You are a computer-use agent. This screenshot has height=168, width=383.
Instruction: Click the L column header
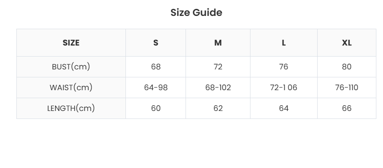[x=284, y=43]
